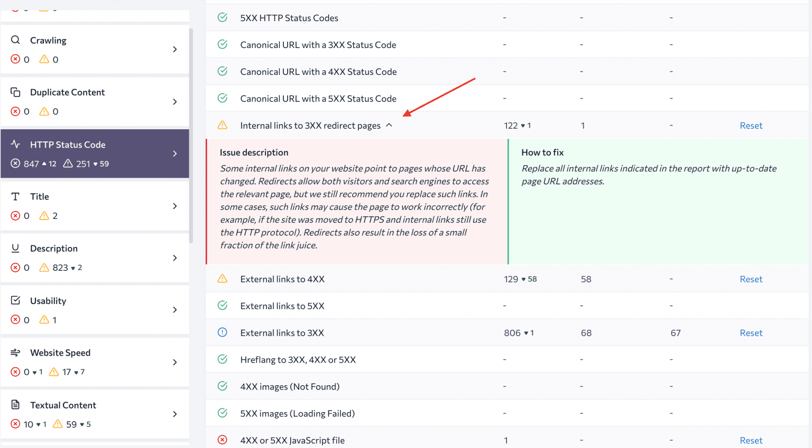812x448 pixels.
Task: Select the HTTP Status Code pulse icon
Action: (x=14, y=144)
